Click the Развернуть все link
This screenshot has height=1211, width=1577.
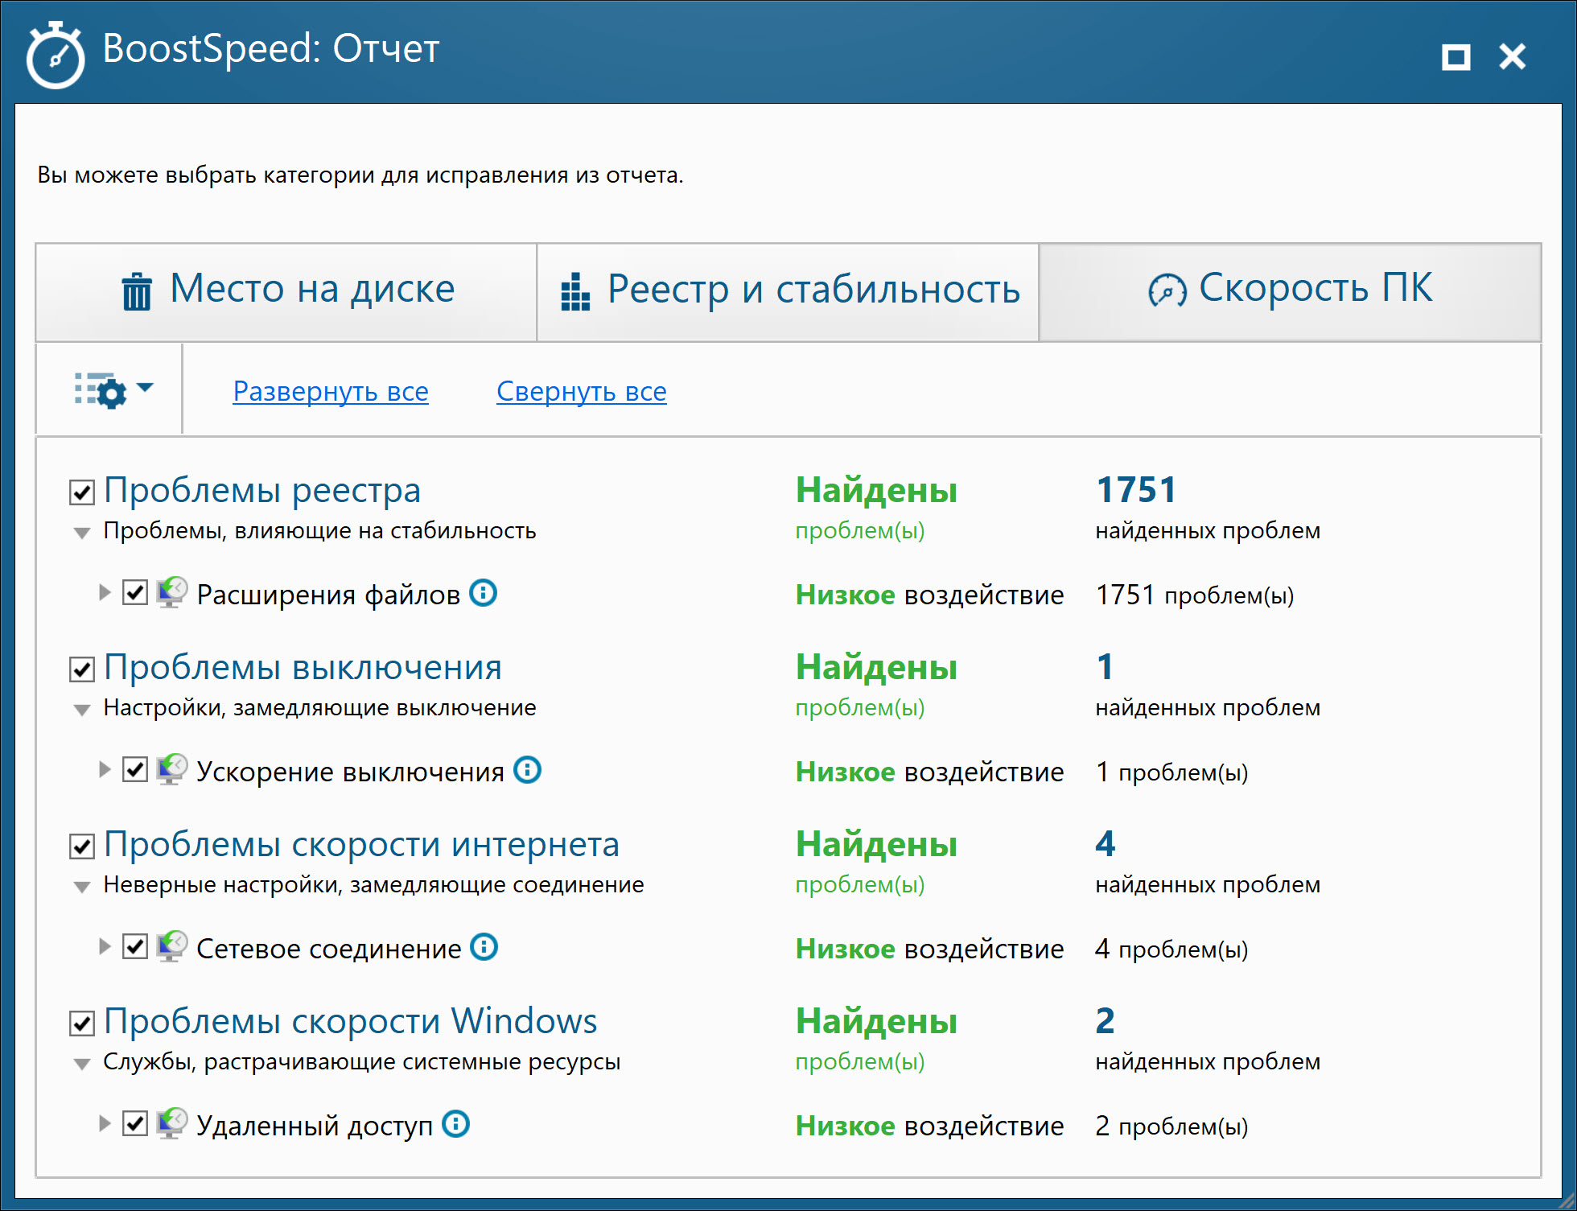coord(330,391)
